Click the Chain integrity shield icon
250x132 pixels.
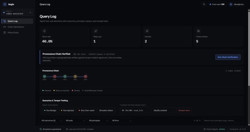205,129
